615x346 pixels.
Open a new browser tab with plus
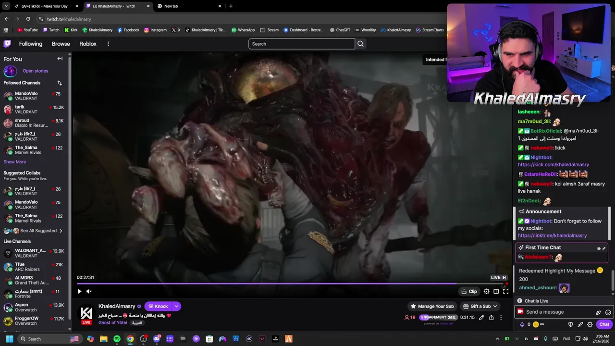tap(231, 6)
